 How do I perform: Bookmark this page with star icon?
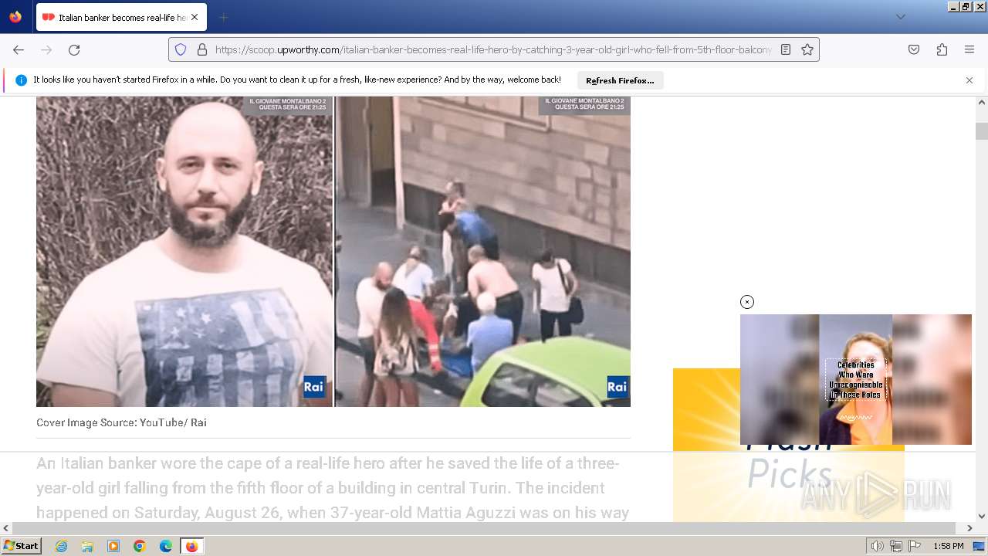coord(807,49)
